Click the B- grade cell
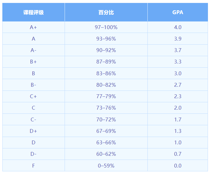 pos(33,85)
